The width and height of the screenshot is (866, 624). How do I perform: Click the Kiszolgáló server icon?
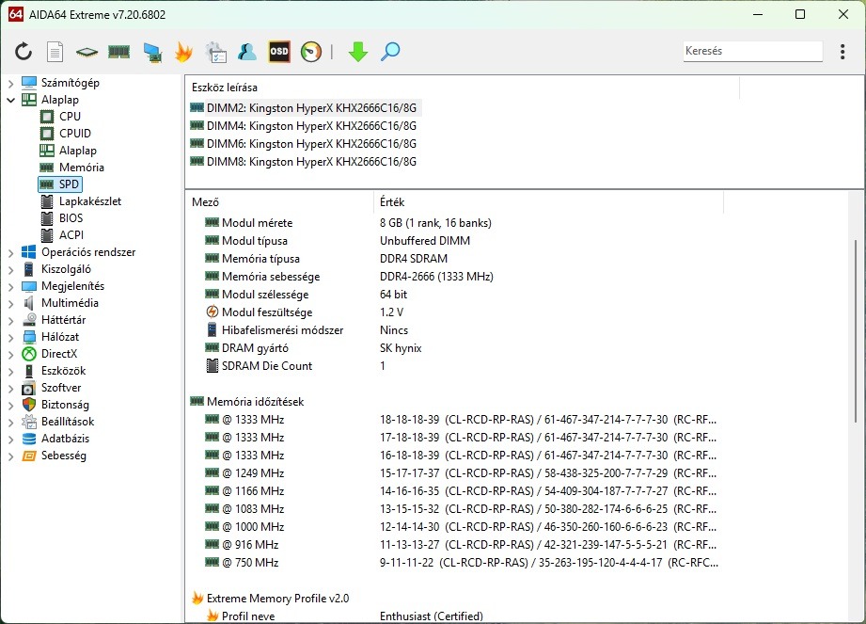(29, 269)
